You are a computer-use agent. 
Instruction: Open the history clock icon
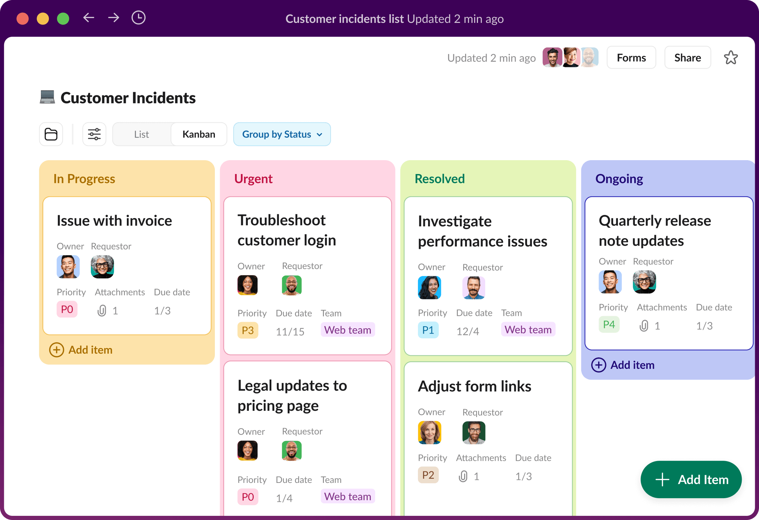138,18
